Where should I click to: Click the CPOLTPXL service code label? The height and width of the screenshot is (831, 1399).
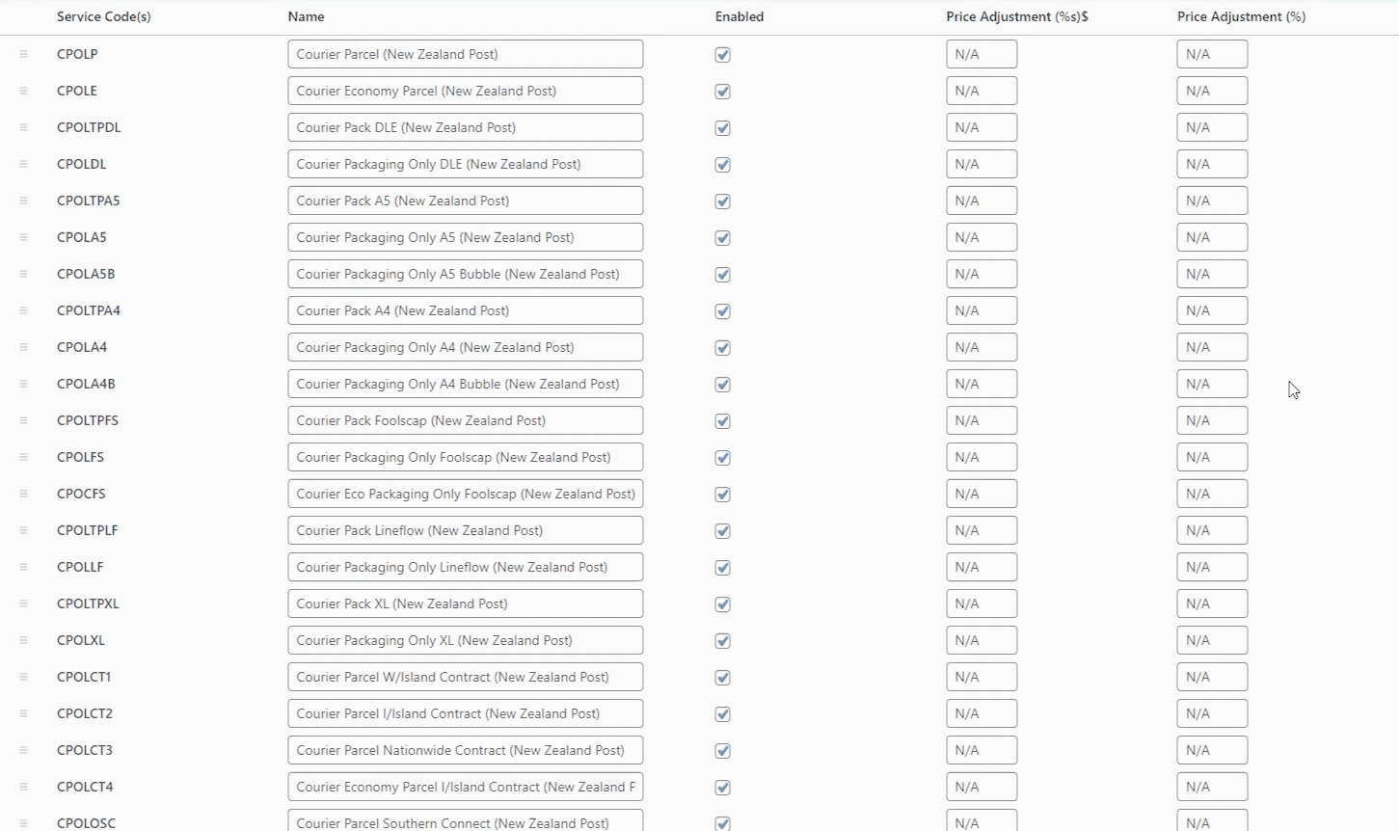[x=88, y=603]
